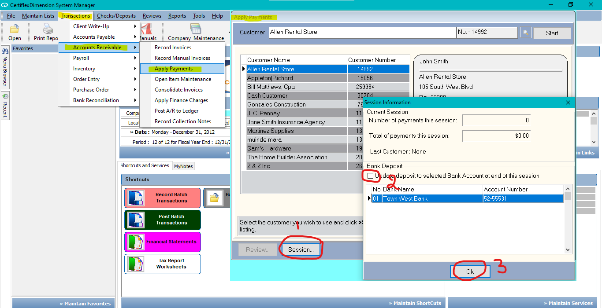Click the Financial Statements shortcut icon
602x308 pixels.
click(136, 242)
